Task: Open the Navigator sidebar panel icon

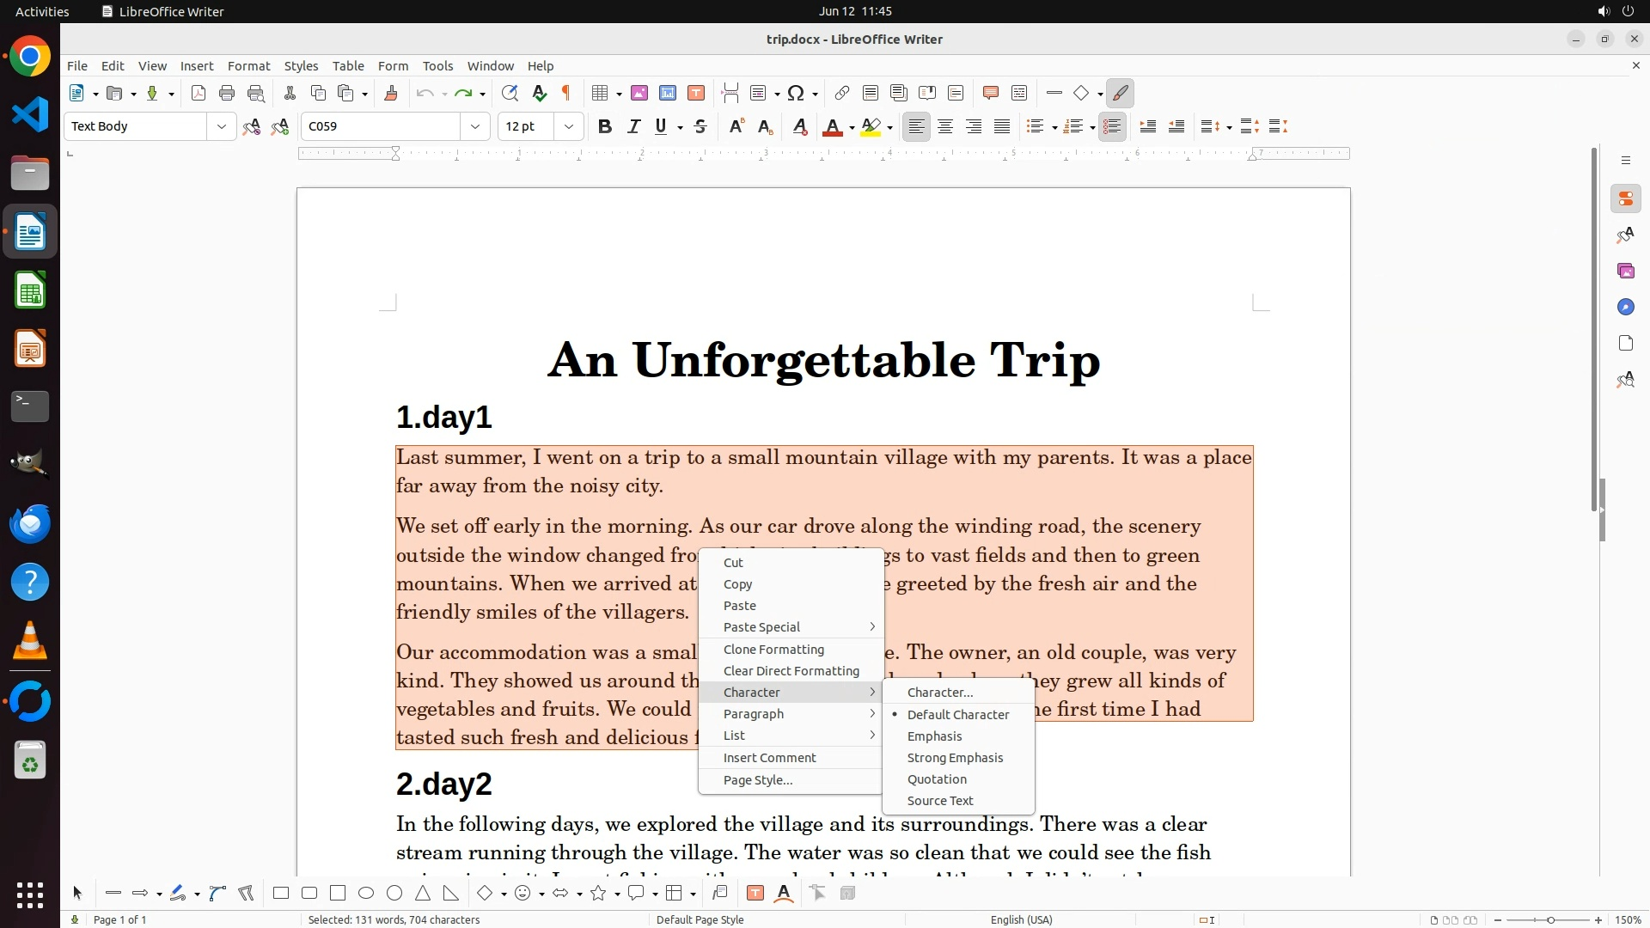Action: click(1625, 307)
